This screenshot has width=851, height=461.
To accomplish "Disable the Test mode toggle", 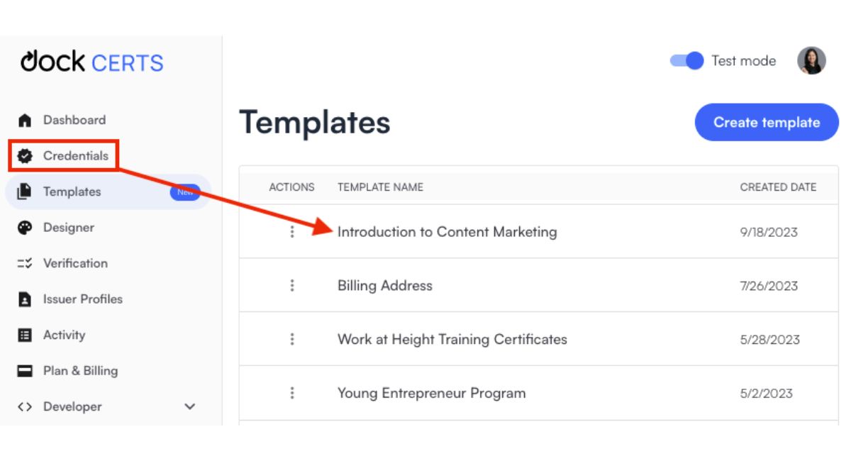I will pos(686,61).
